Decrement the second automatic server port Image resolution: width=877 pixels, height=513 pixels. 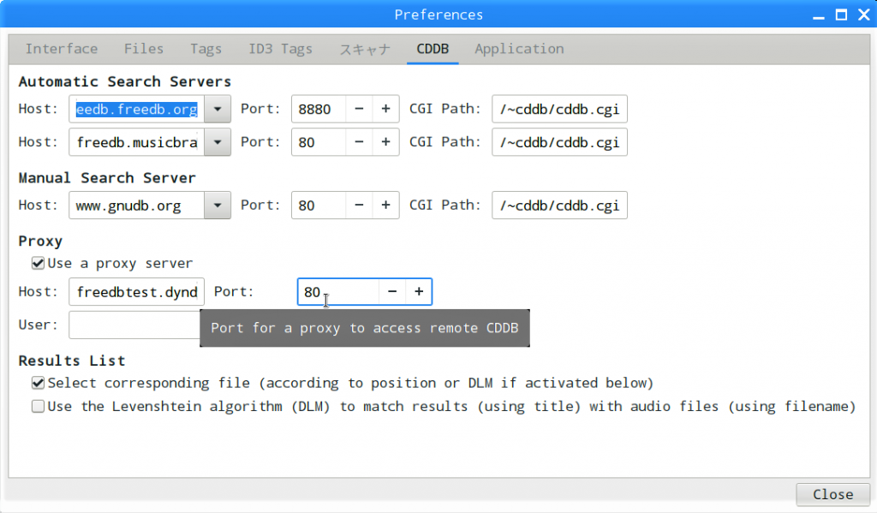coord(359,142)
